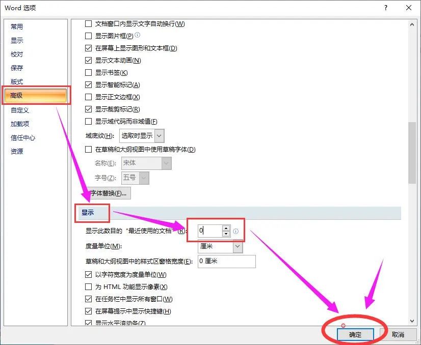Image resolution: width=421 pixels, height=345 pixels.
Task: Click the Help question mark icon
Action: (386, 8)
